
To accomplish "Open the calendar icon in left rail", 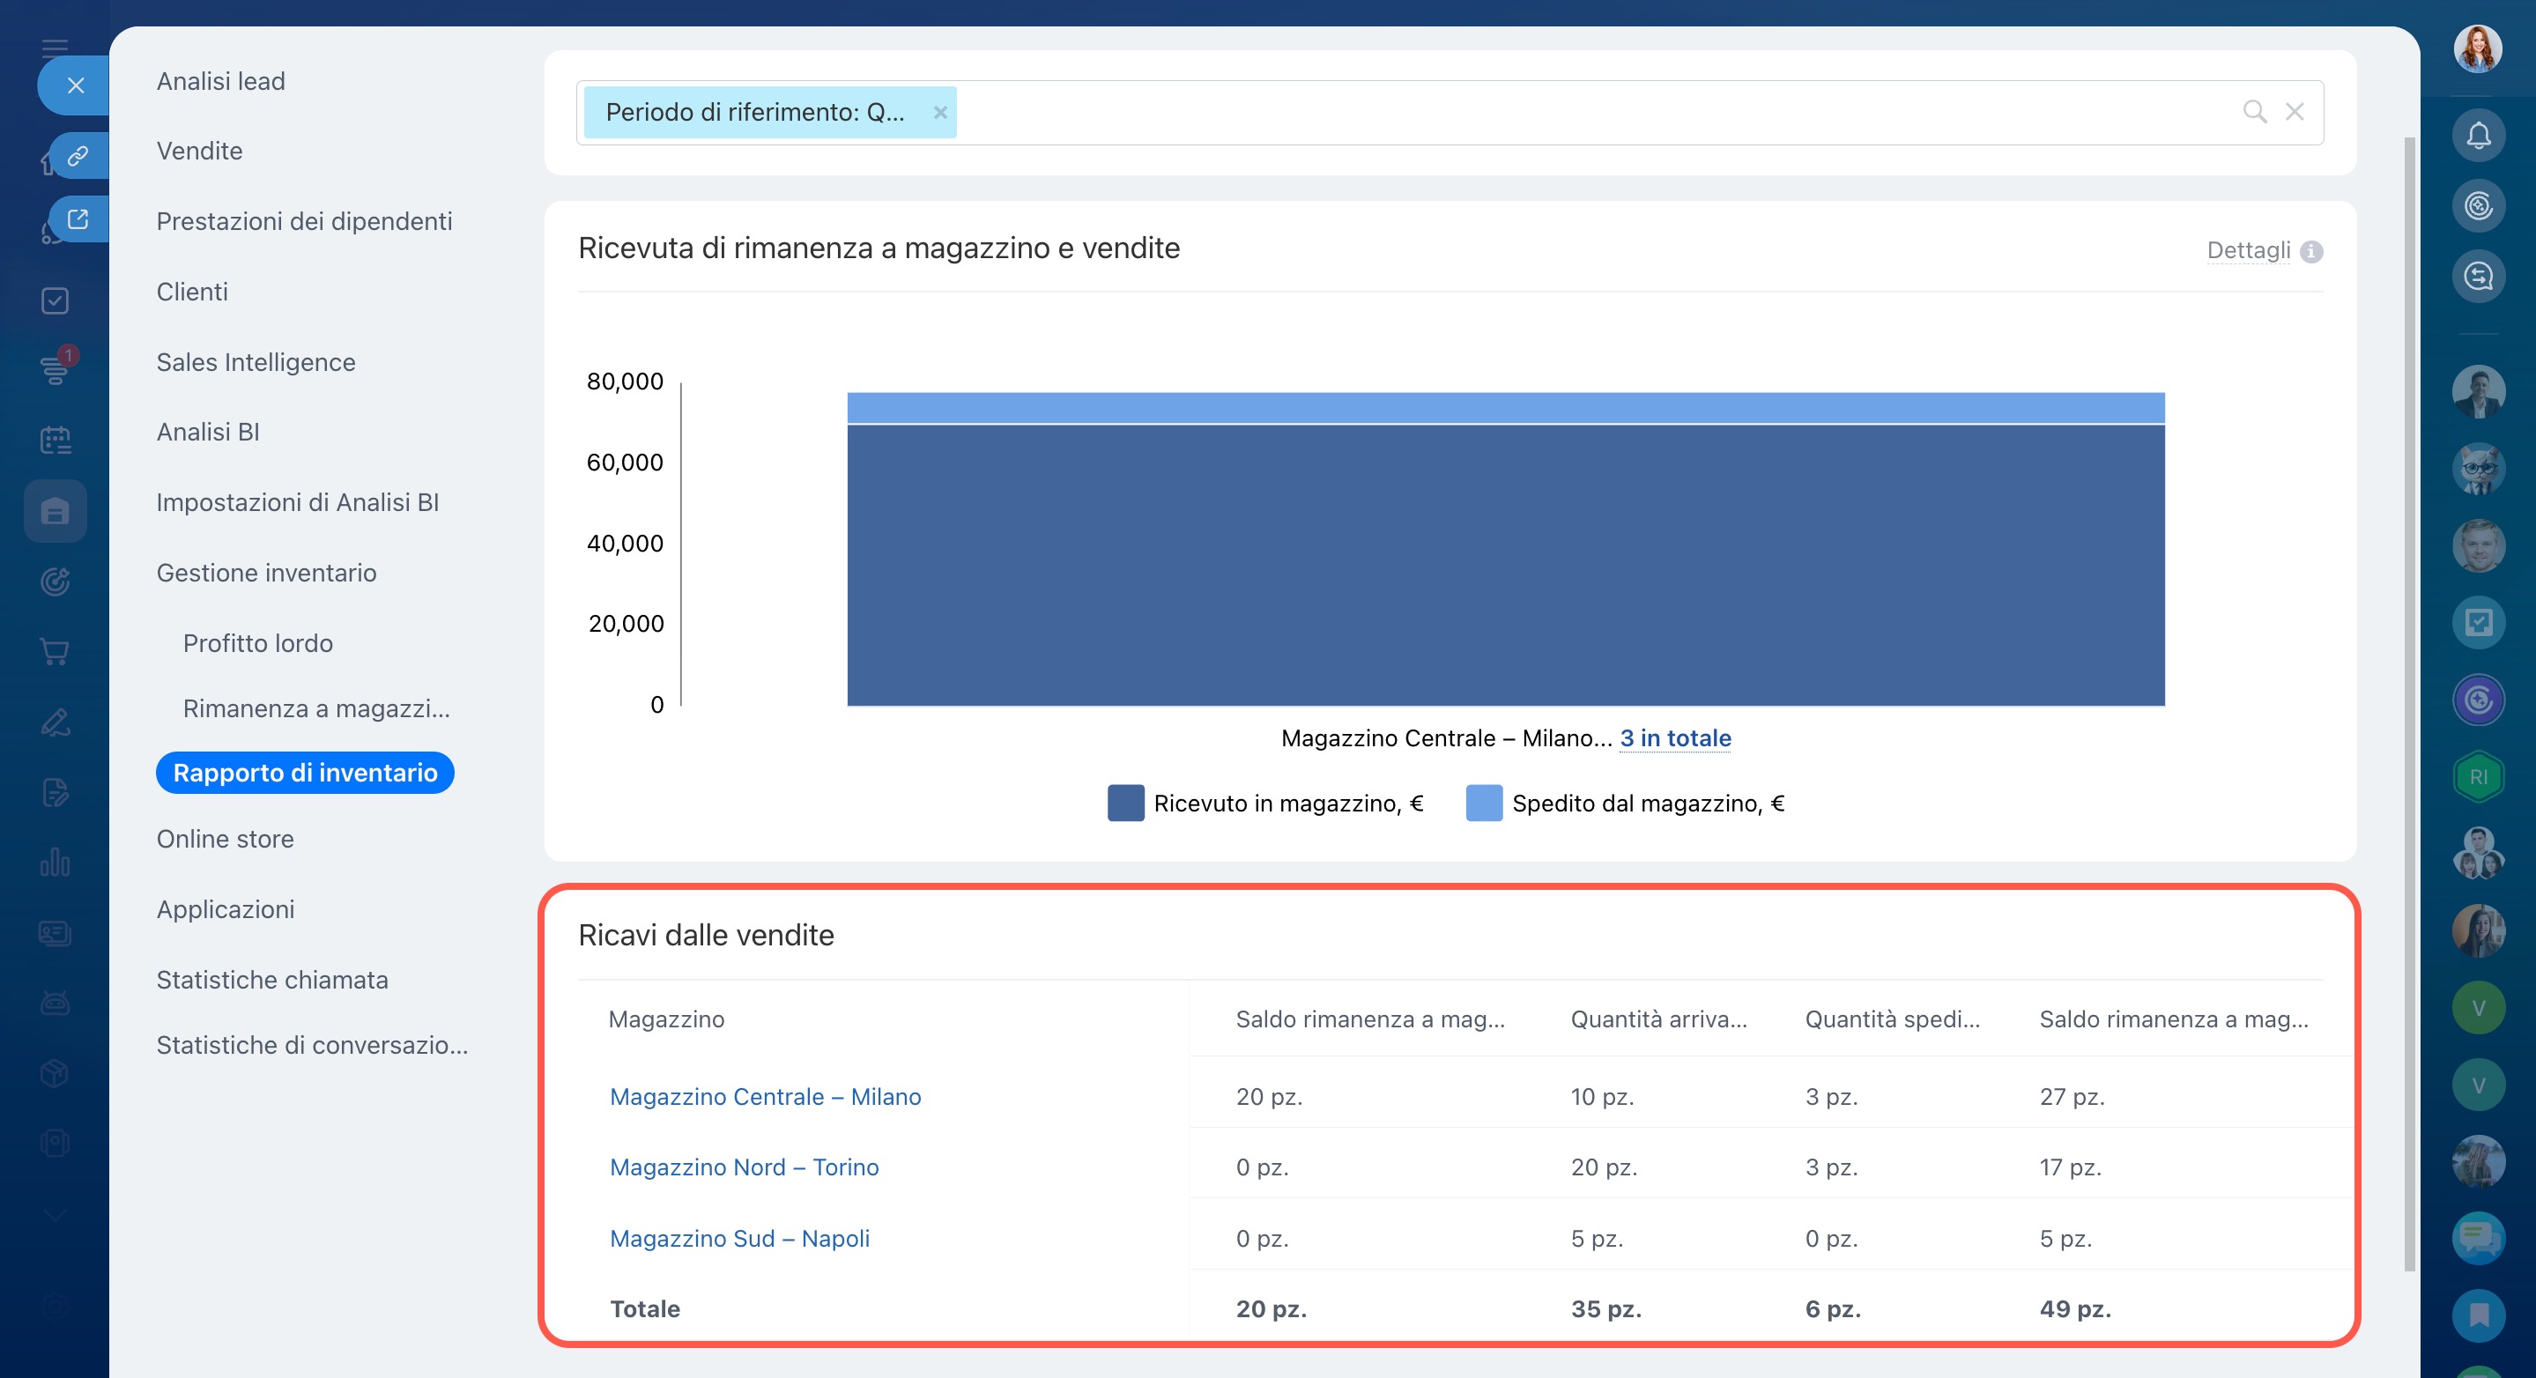I will pos(56,440).
